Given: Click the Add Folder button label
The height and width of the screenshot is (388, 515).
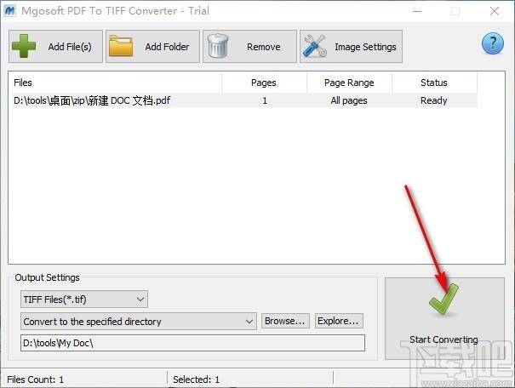Looking at the screenshot, I should click(x=167, y=47).
